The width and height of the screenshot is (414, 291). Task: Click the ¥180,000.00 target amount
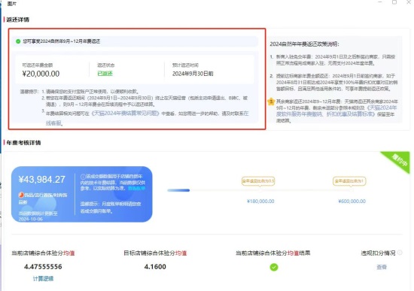coord(260,202)
